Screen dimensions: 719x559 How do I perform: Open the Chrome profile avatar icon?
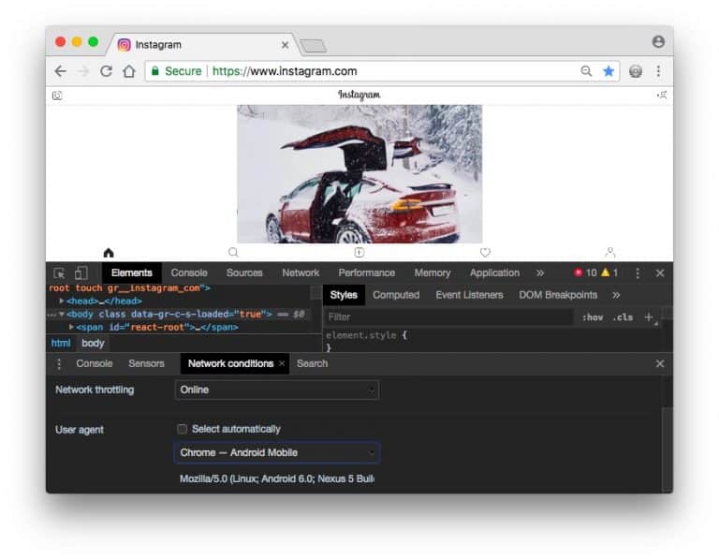pyautogui.click(x=658, y=42)
